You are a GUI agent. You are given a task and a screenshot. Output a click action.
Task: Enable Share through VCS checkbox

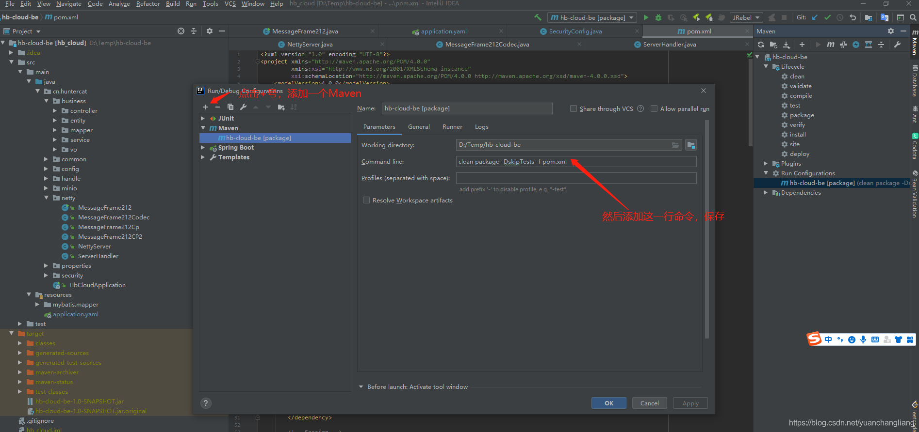[x=574, y=108]
